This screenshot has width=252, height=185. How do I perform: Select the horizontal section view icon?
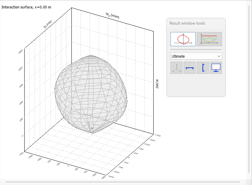pyautogui.click(x=190, y=68)
